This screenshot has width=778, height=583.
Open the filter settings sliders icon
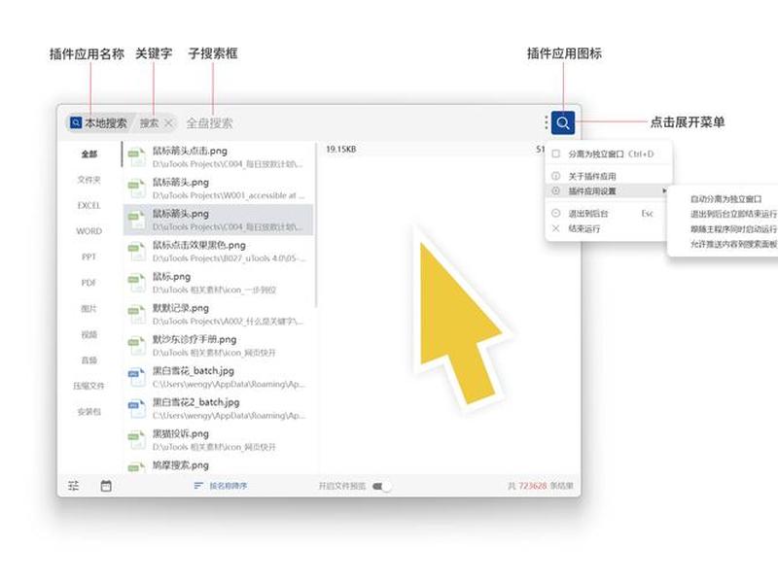point(74,485)
